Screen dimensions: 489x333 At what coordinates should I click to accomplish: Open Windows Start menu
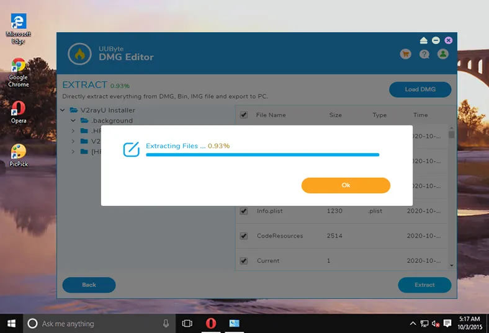[11, 324]
